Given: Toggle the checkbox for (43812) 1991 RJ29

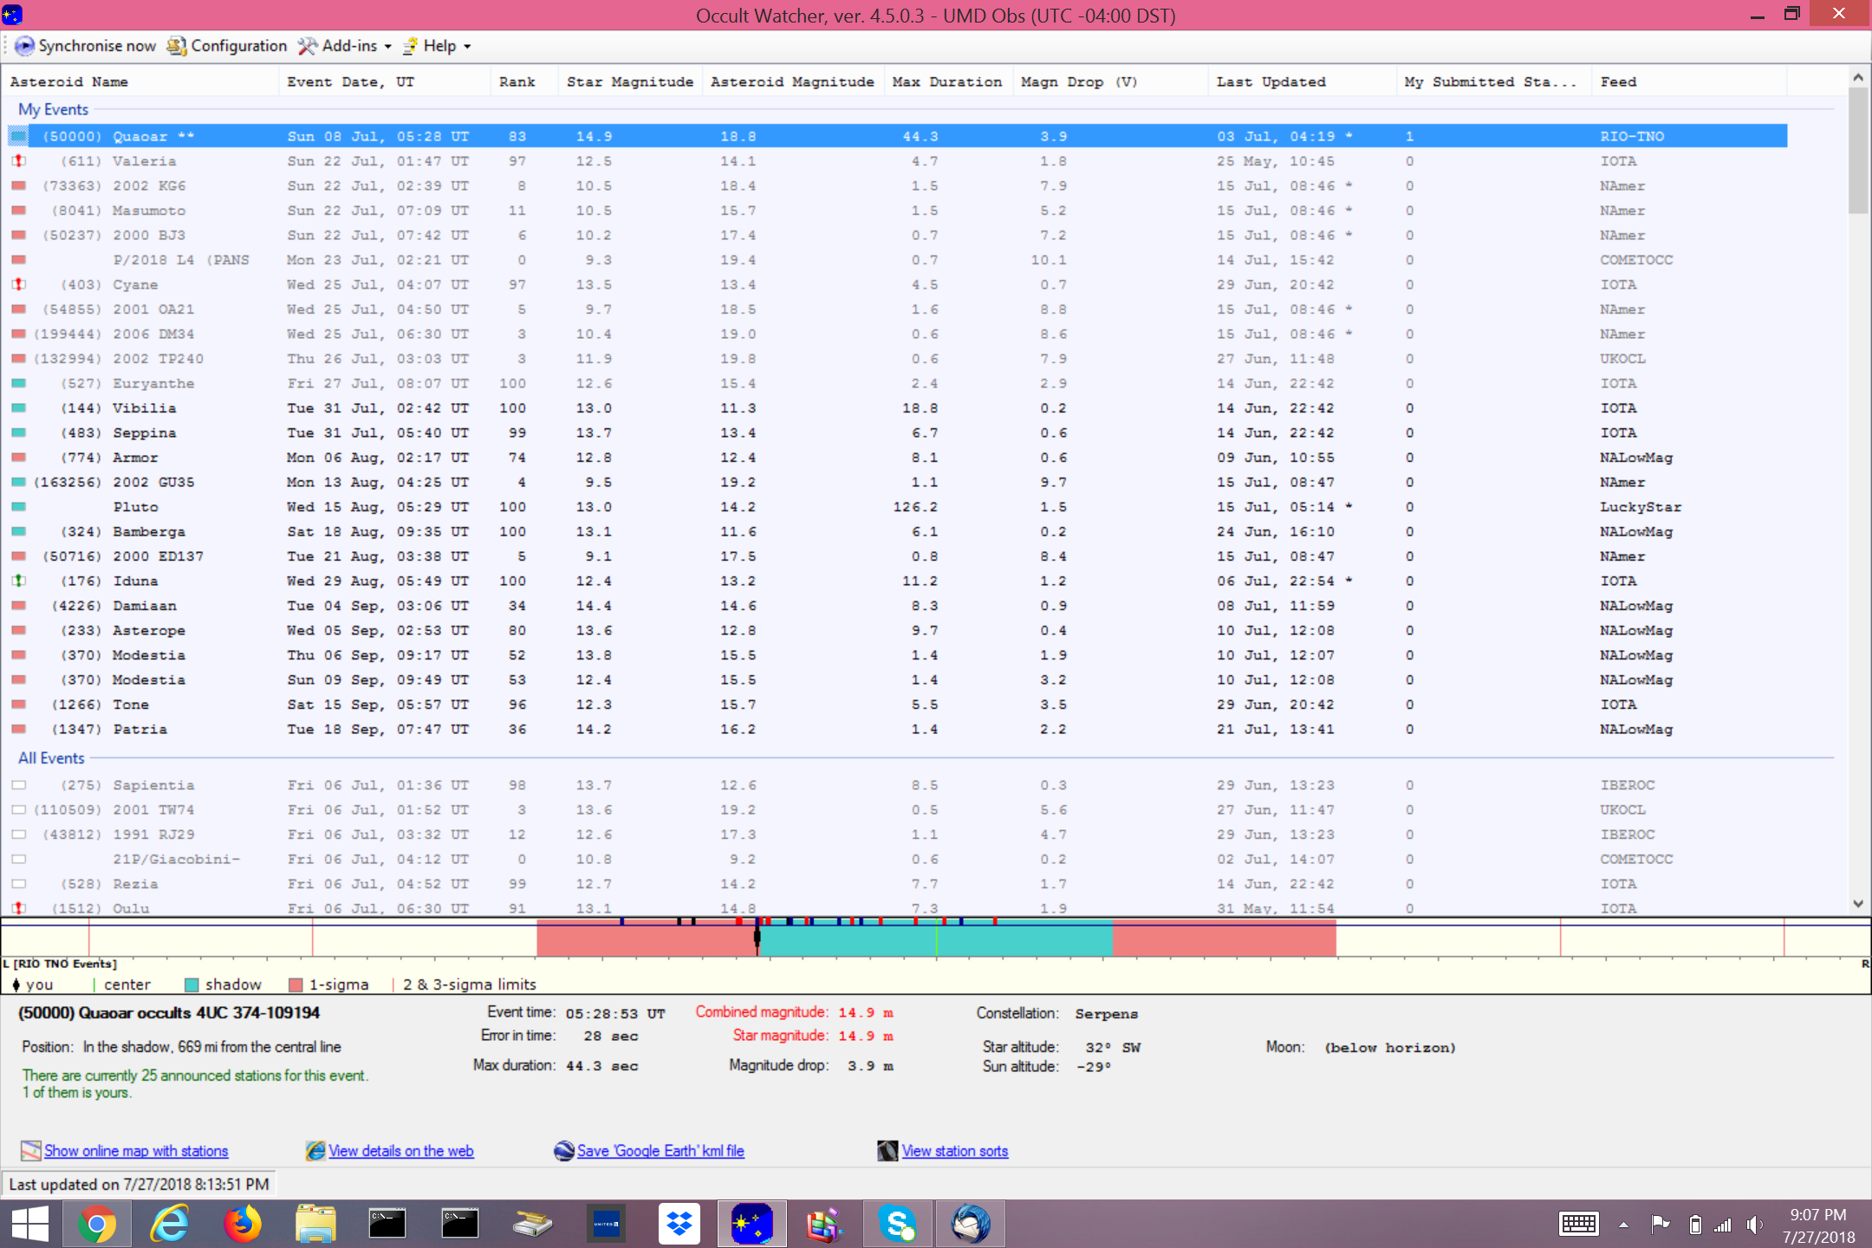Looking at the screenshot, I should 18,835.
